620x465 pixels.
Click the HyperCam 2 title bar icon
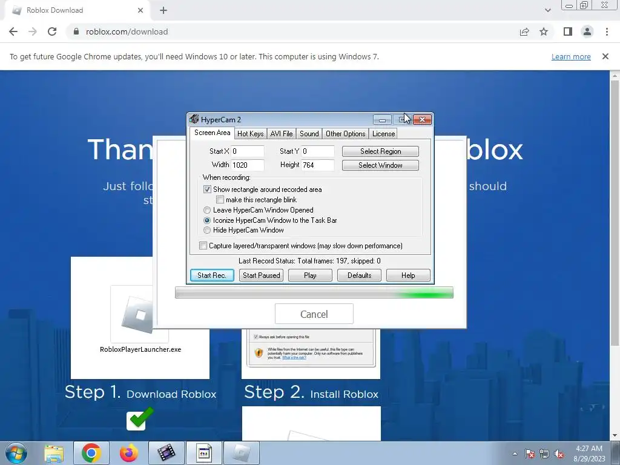194,119
